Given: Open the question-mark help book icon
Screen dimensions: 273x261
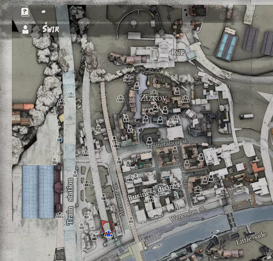Looking at the screenshot, I should pyautogui.click(x=25, y=12).
